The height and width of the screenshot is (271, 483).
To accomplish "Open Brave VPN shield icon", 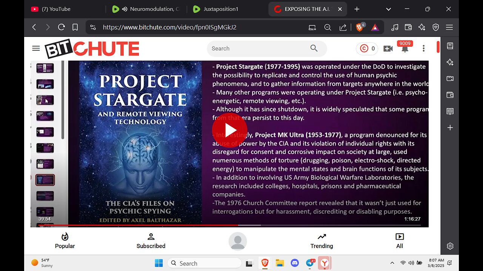I will point(436,27).
